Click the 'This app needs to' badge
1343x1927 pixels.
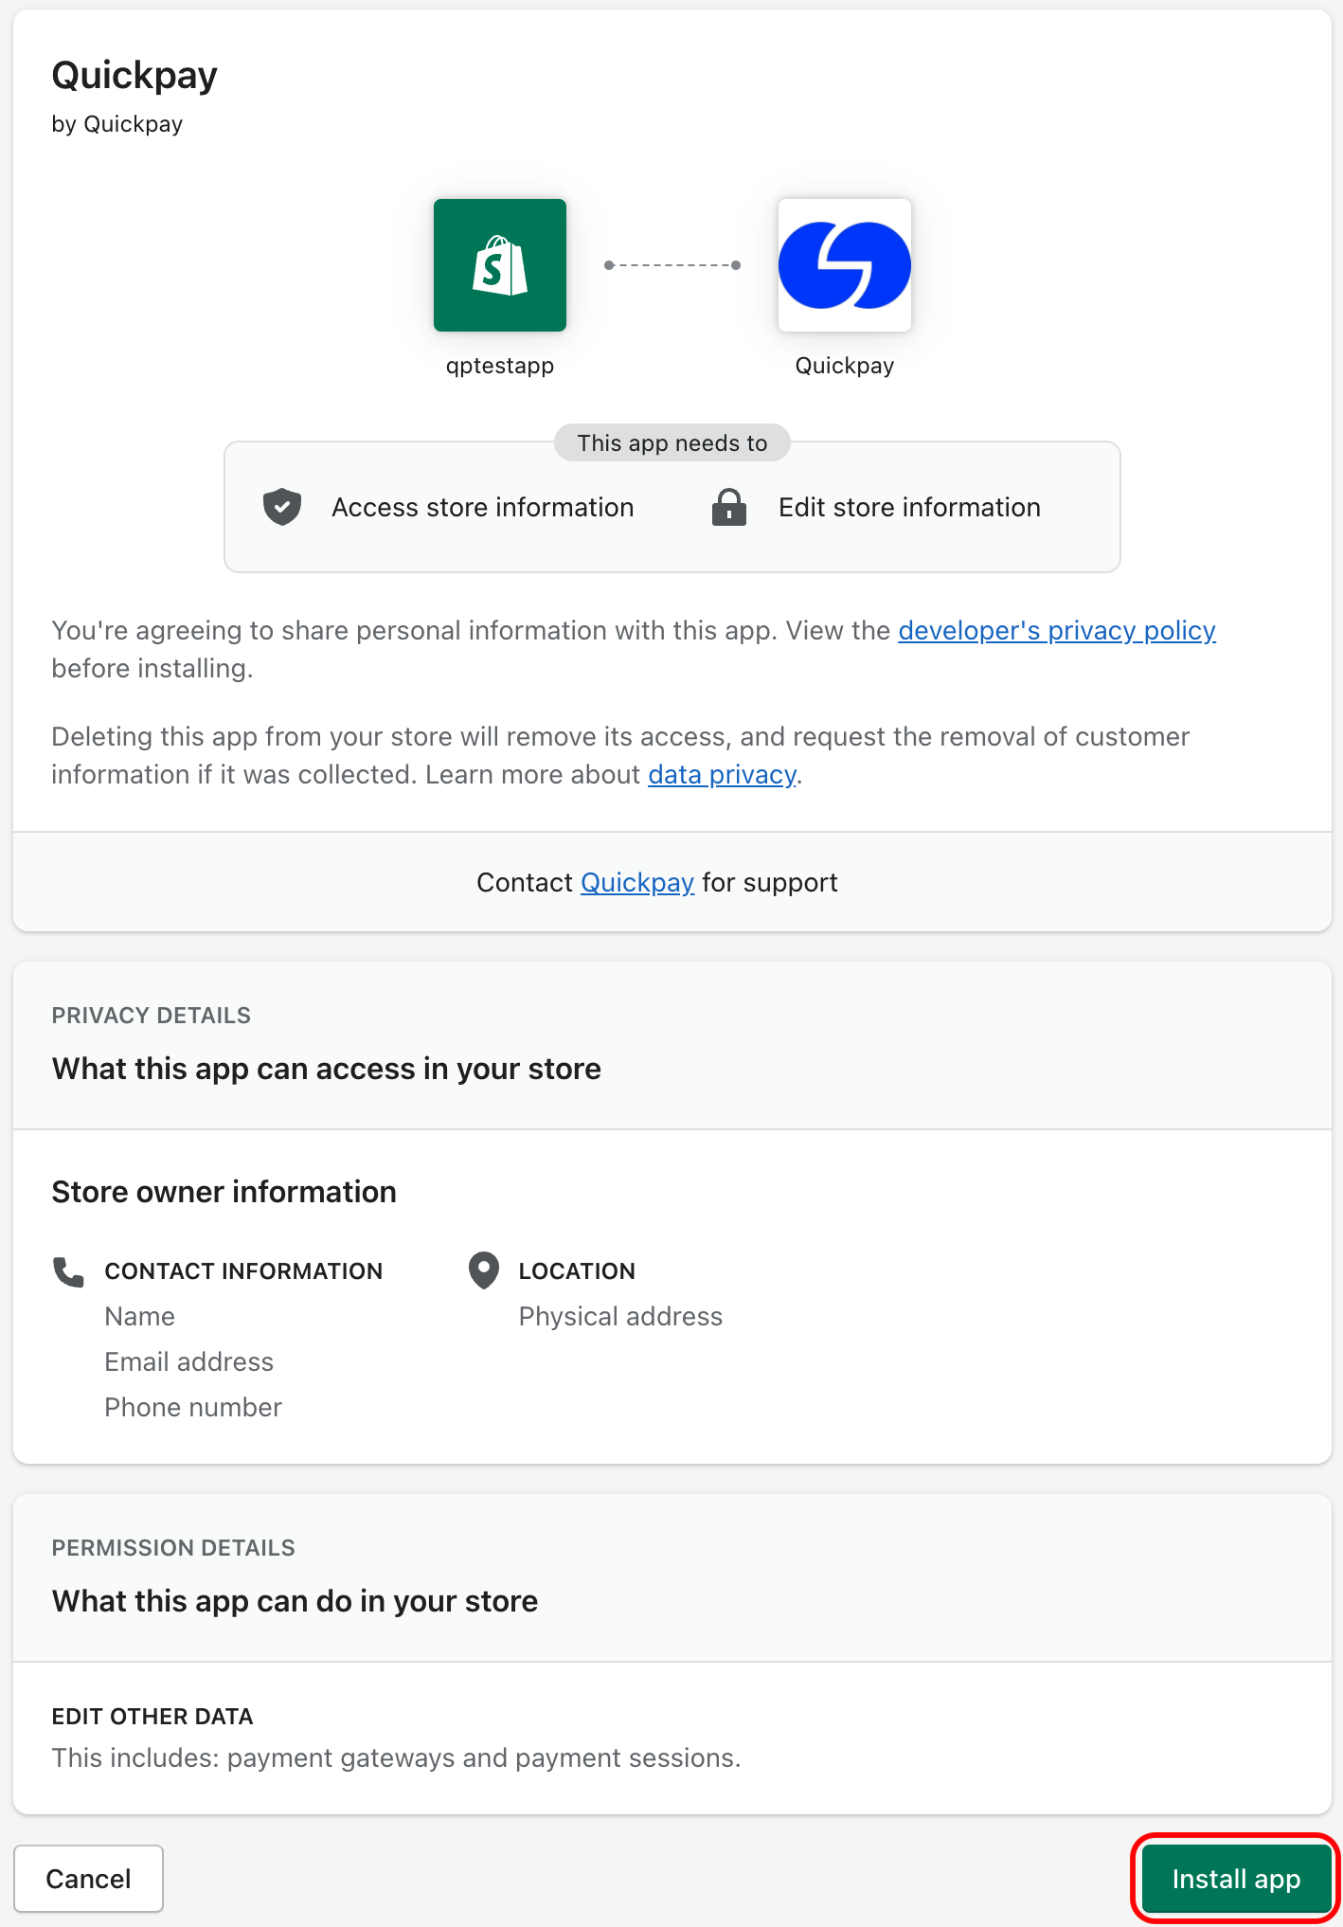coord(672,442)
